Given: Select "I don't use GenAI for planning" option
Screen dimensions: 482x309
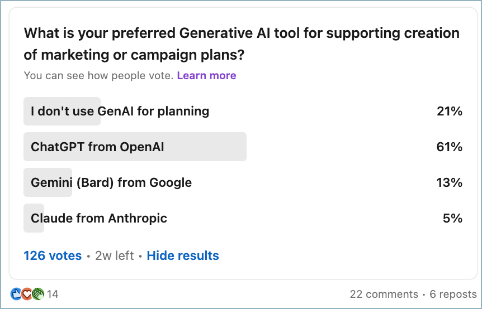Looking at the screenshot, I should (120, 111).
